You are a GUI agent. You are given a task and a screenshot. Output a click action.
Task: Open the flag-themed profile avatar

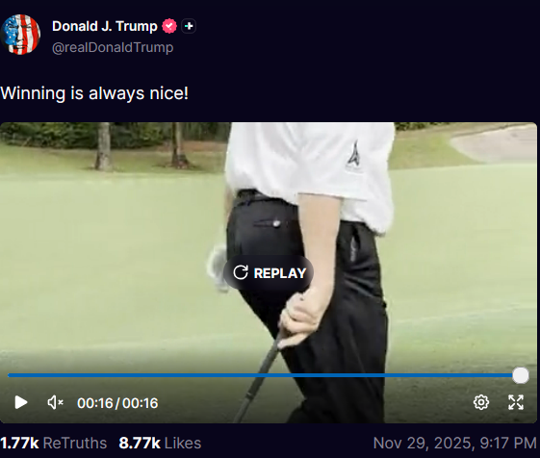point(20,35)
